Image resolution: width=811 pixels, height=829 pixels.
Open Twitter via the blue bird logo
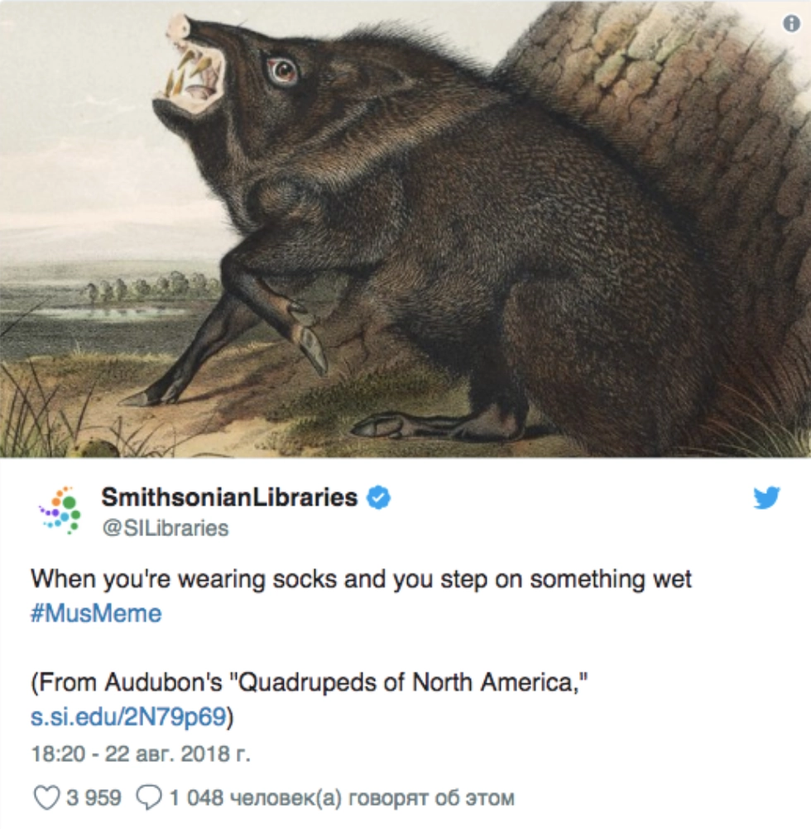pos(766,497)
